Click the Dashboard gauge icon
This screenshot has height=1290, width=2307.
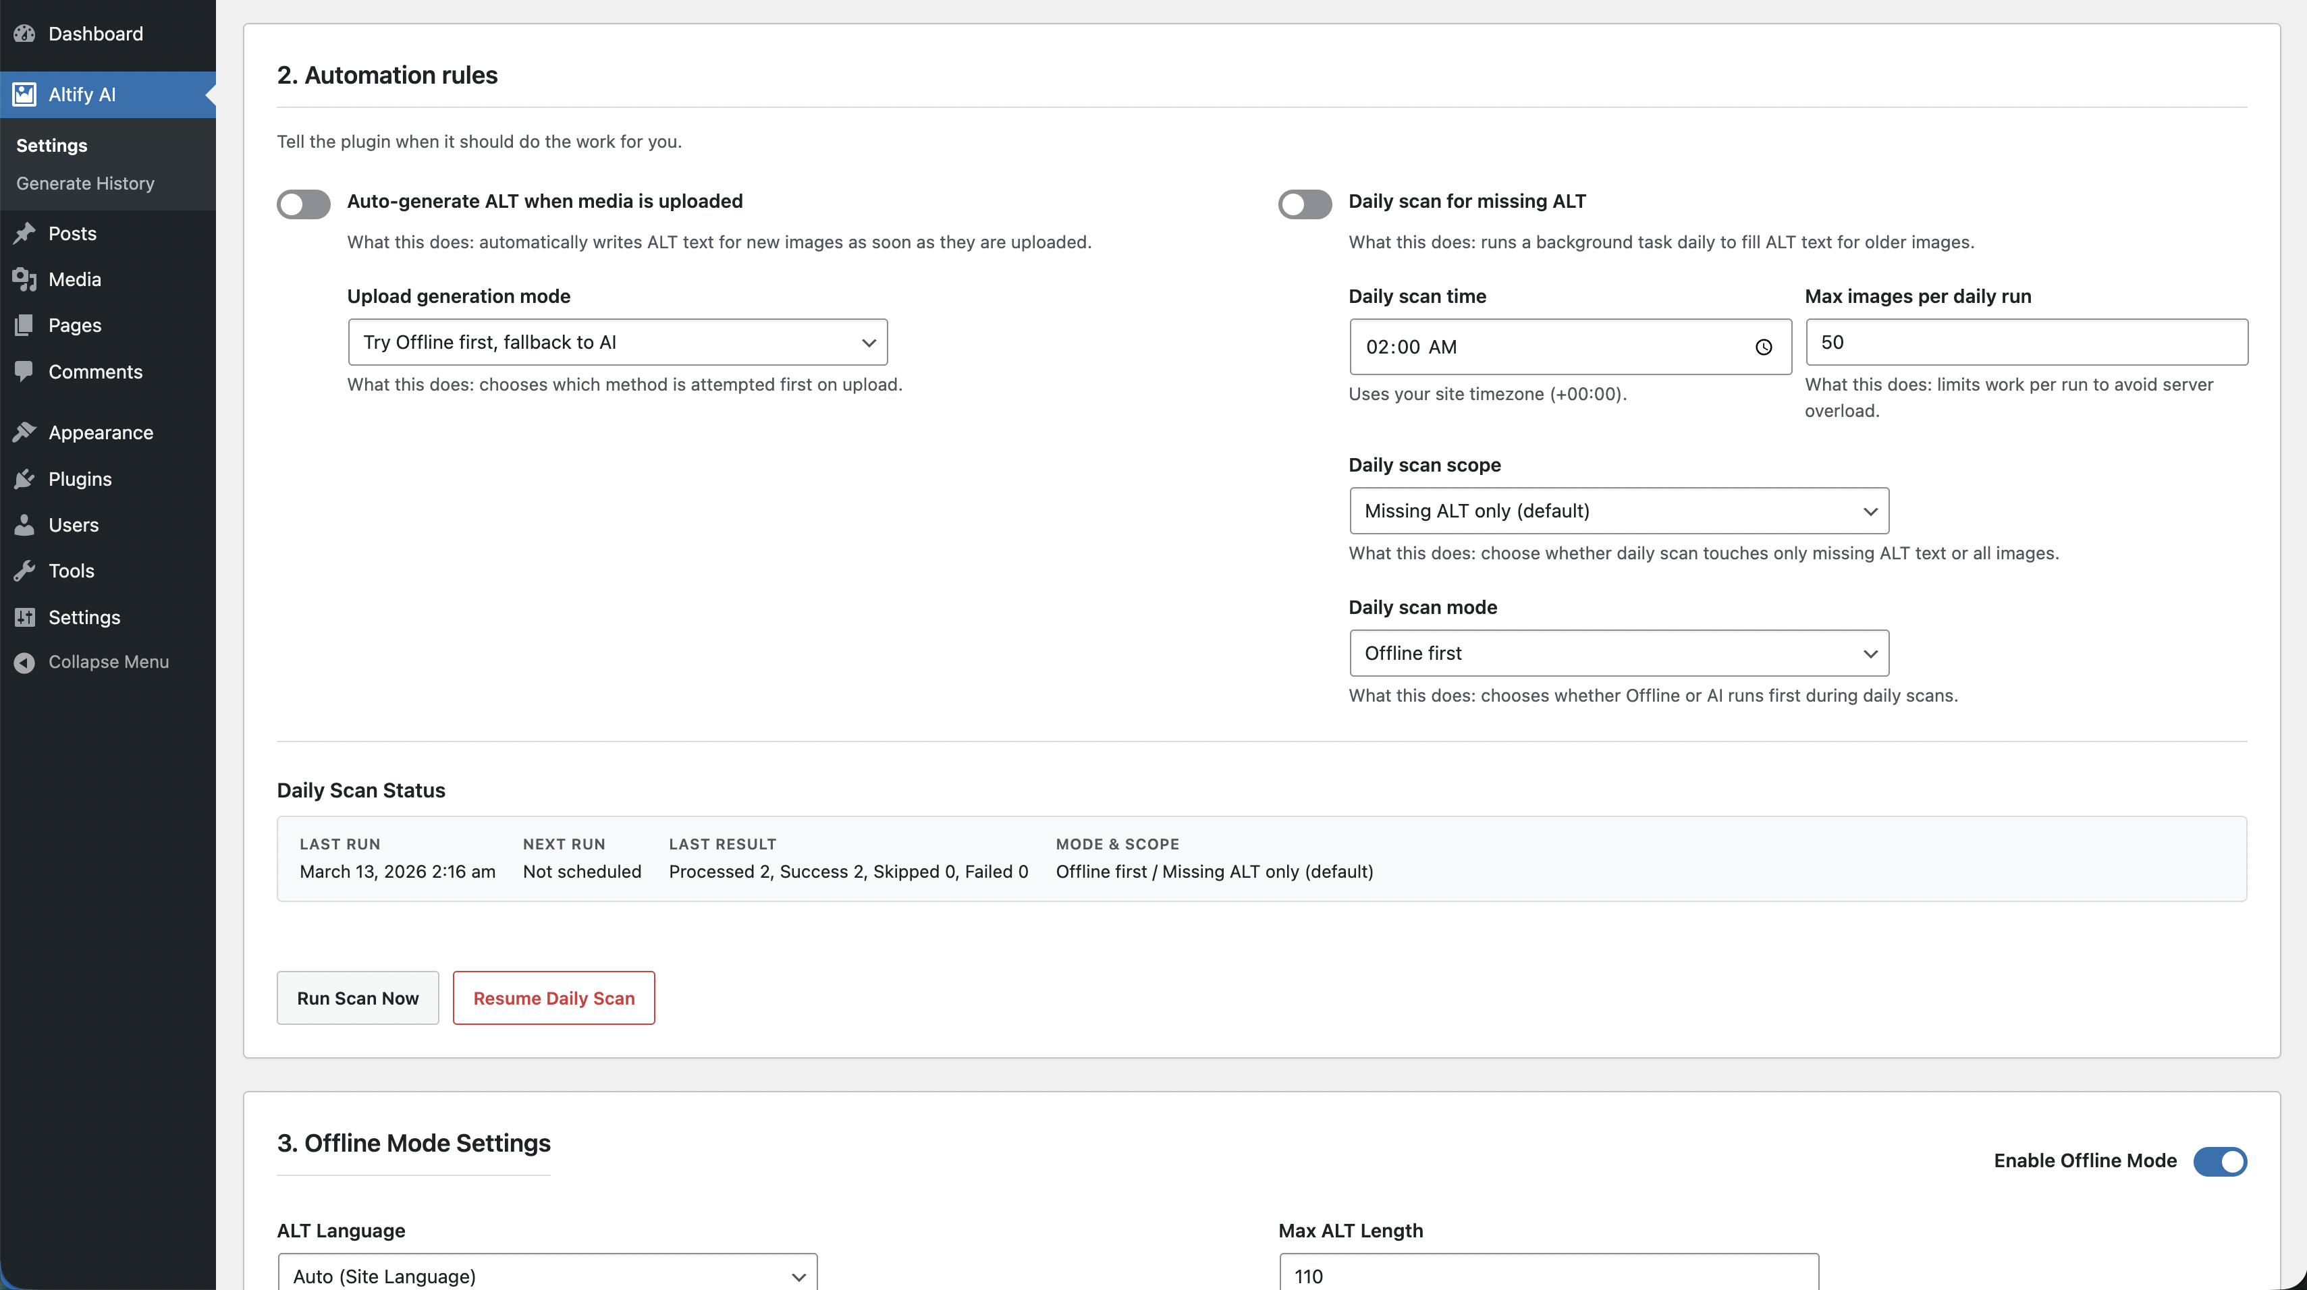click(24, 34)
